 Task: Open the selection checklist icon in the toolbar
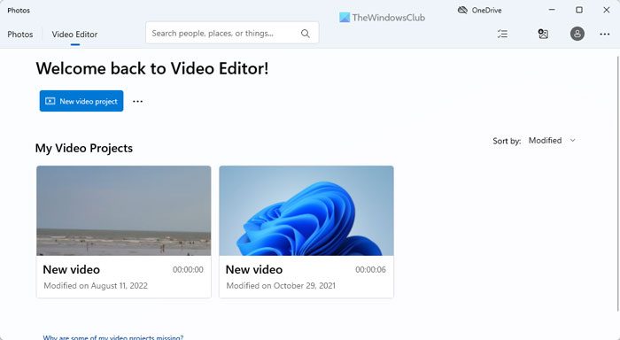click(502, 34)
